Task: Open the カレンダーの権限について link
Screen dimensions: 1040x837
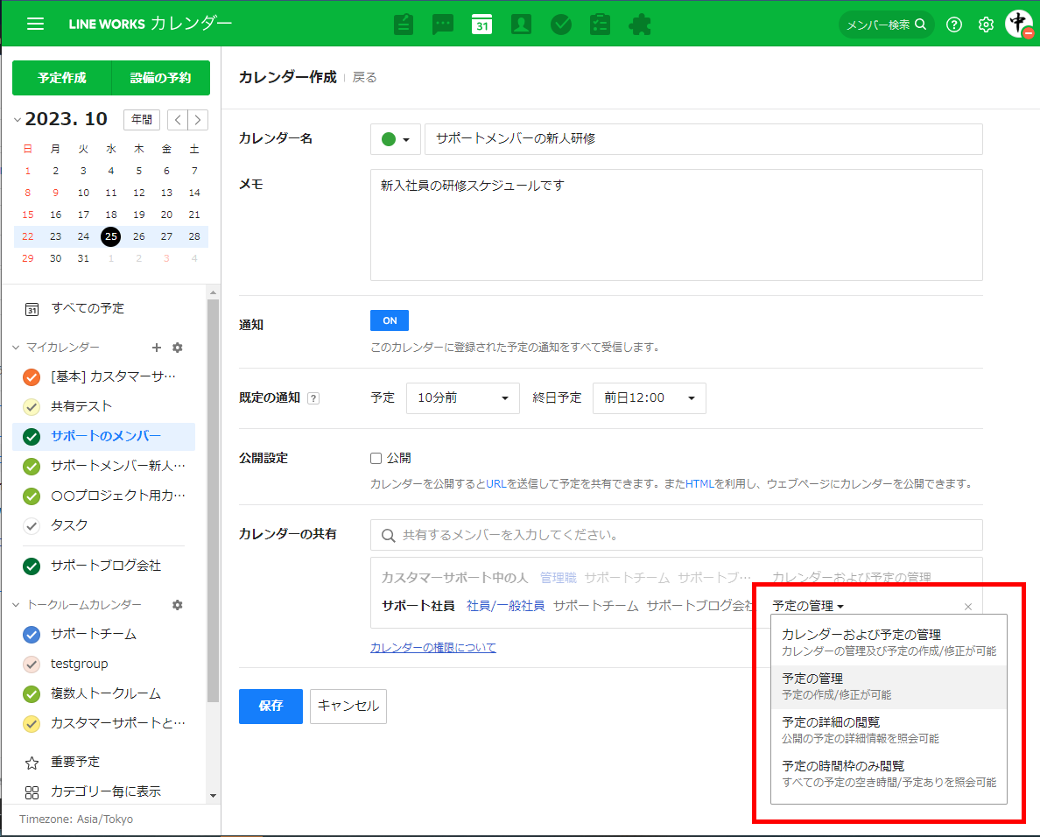Action: click(x=432, y=648)
